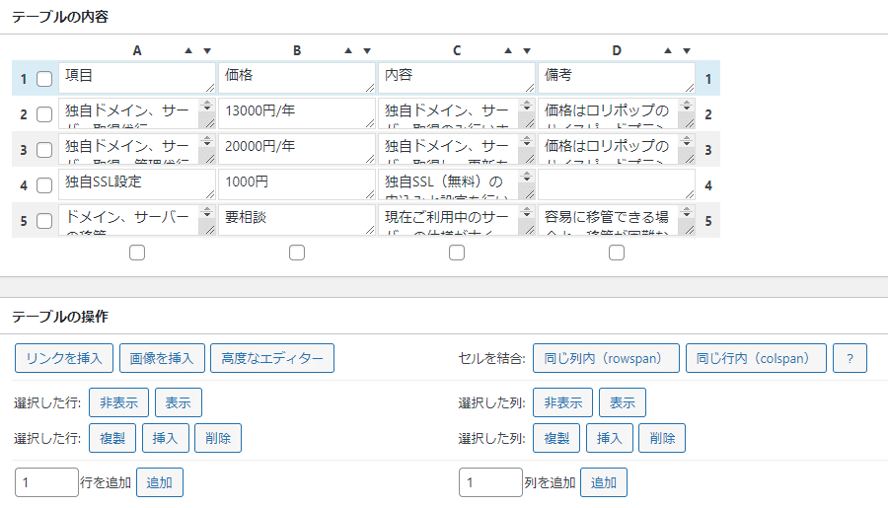
Task: Click the リンクを挿入 button
Action: pos(64,358)
